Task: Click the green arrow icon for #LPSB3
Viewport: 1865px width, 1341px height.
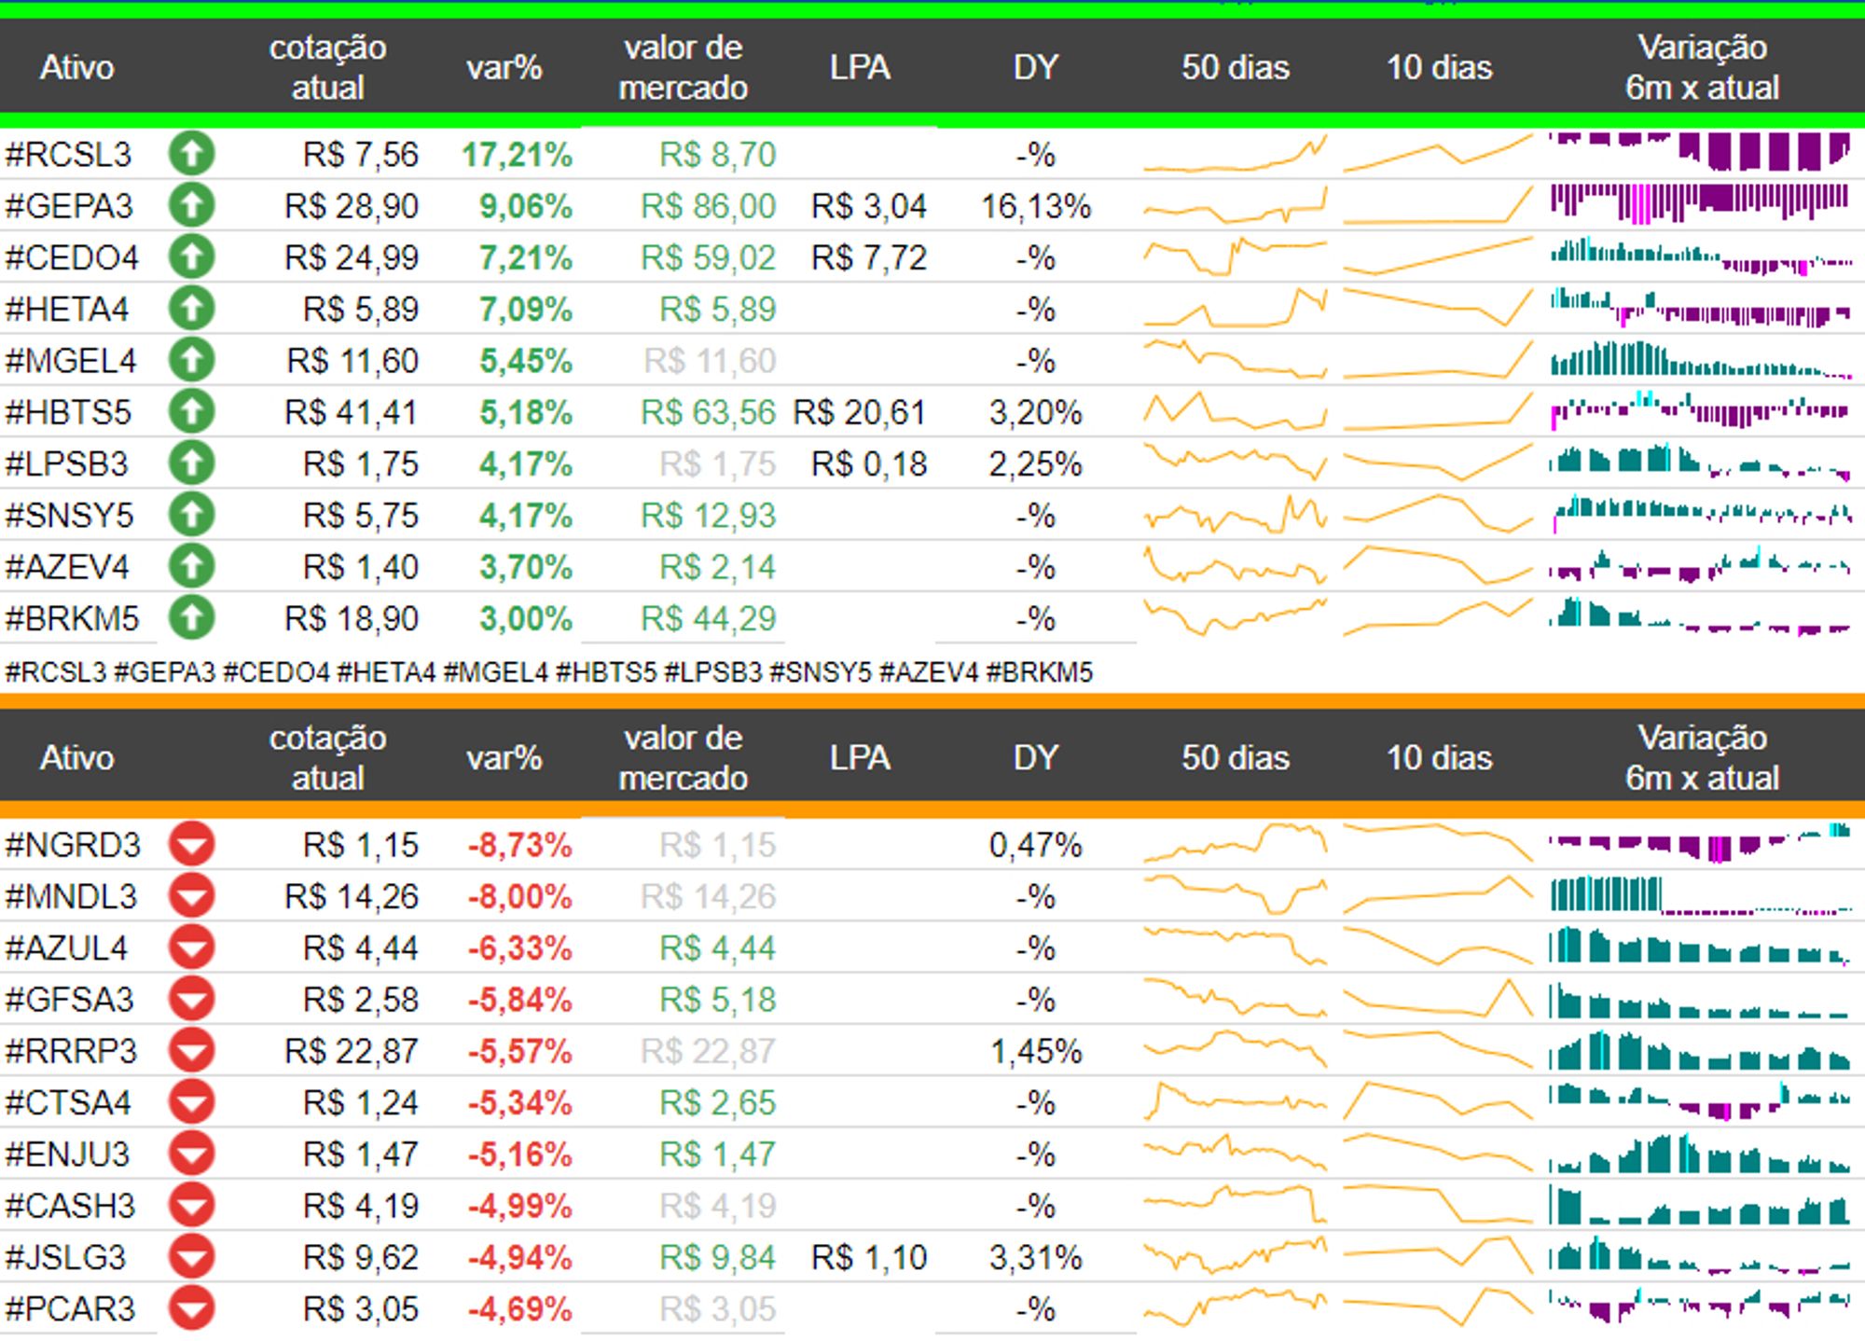Action: [192, 463]
